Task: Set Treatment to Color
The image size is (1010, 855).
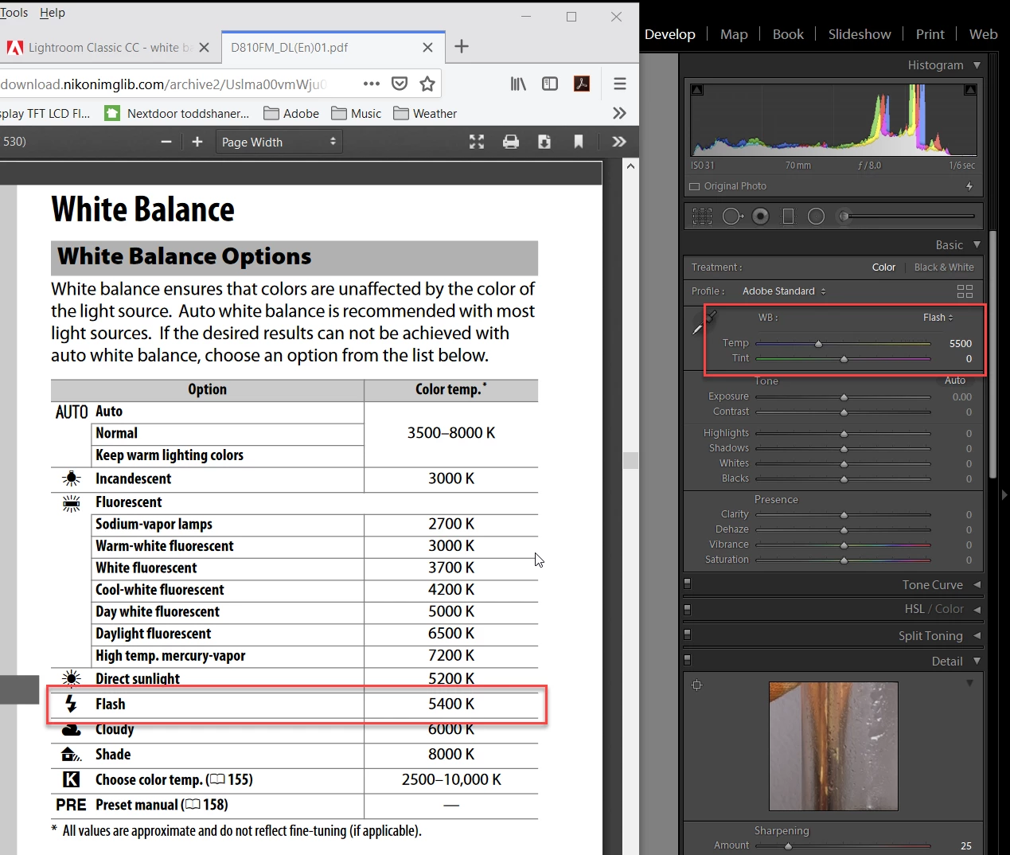Action: [883, 267]
